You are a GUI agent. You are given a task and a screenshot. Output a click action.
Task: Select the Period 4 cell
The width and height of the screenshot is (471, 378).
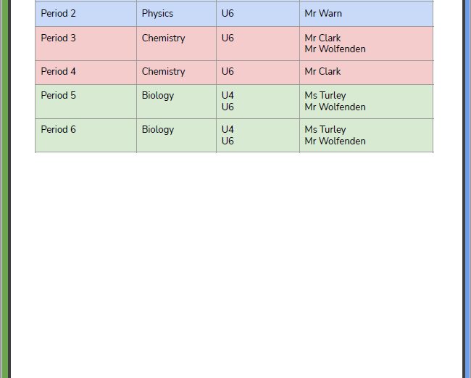coord(59,72)
